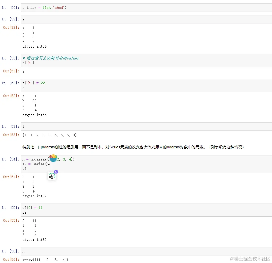Click the Chinese comment line in cell 51
Screen dimensions: 272x263
51,58
